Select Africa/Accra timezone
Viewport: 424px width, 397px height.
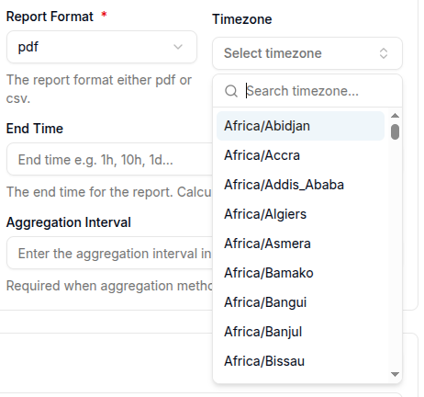tap(300, 155)
